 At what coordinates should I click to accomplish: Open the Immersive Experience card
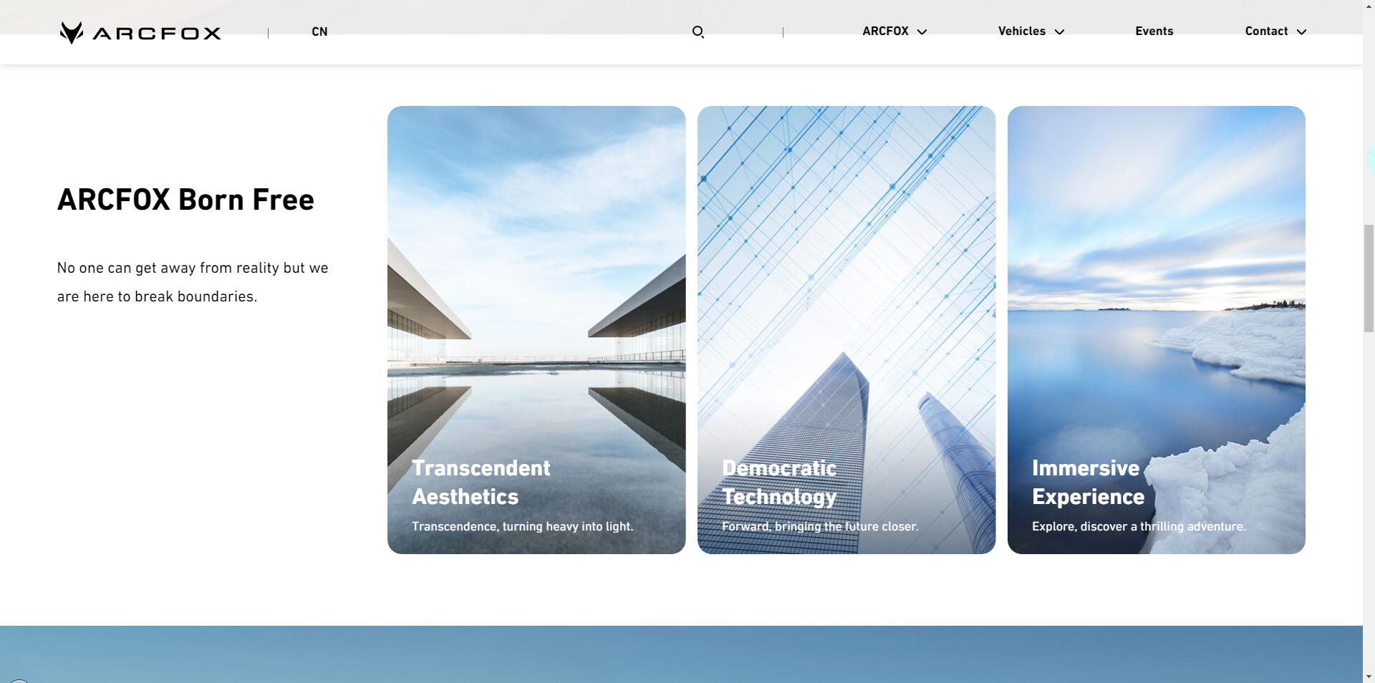pos(1157,330)
